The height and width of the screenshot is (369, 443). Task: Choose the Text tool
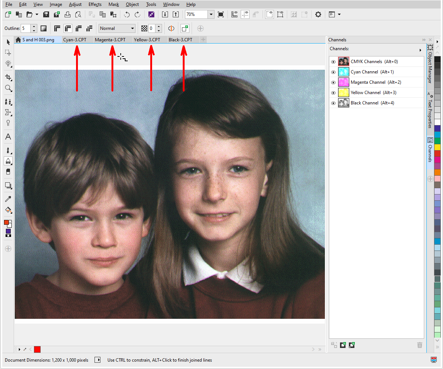pos(8,137)
